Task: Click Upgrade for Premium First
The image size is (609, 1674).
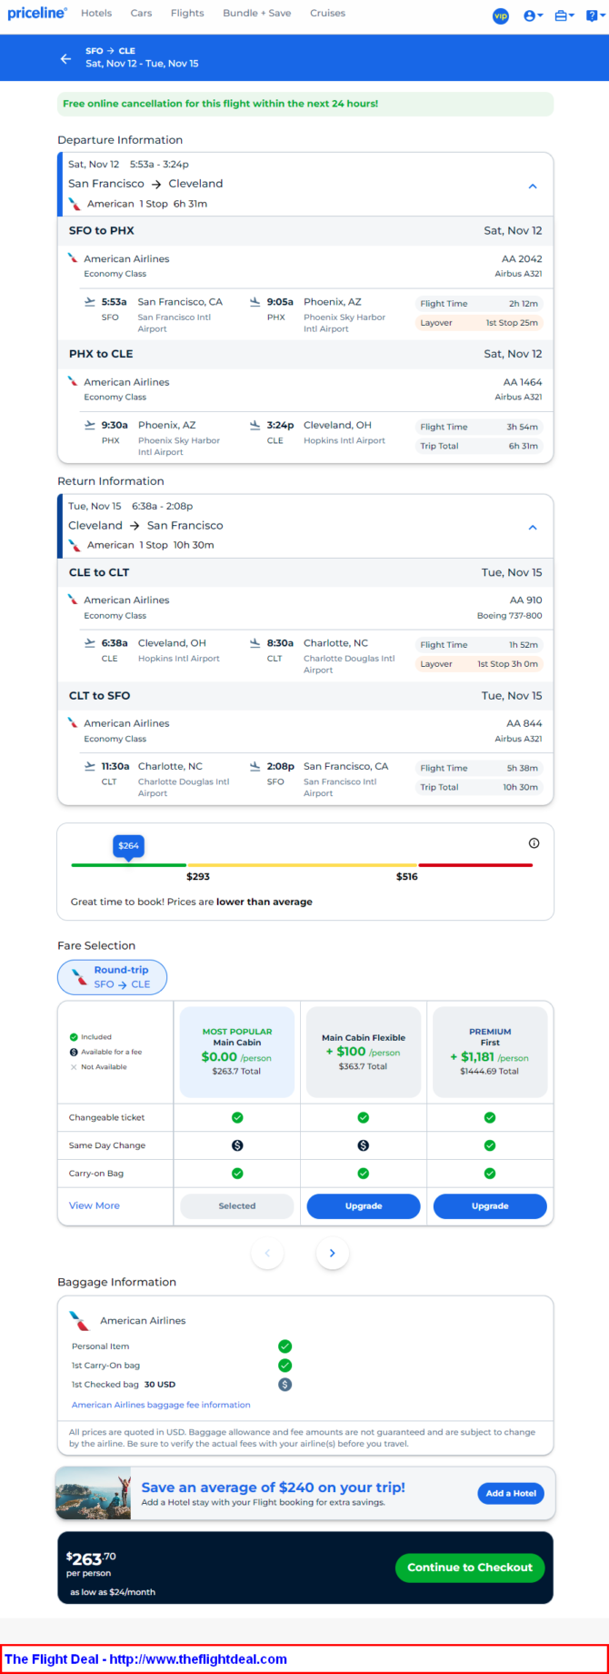Action: pos(490,1206)
